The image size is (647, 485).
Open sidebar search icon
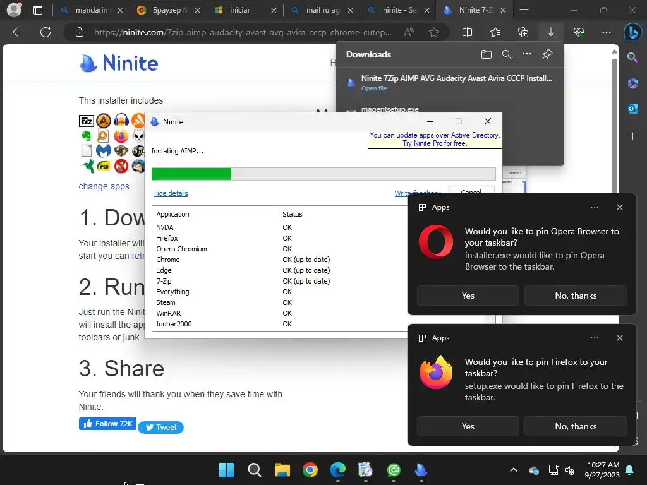(632, 57)
